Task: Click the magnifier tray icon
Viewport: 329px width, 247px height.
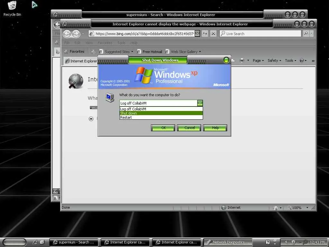Action: pyautogui.click(x=306, y=242)
